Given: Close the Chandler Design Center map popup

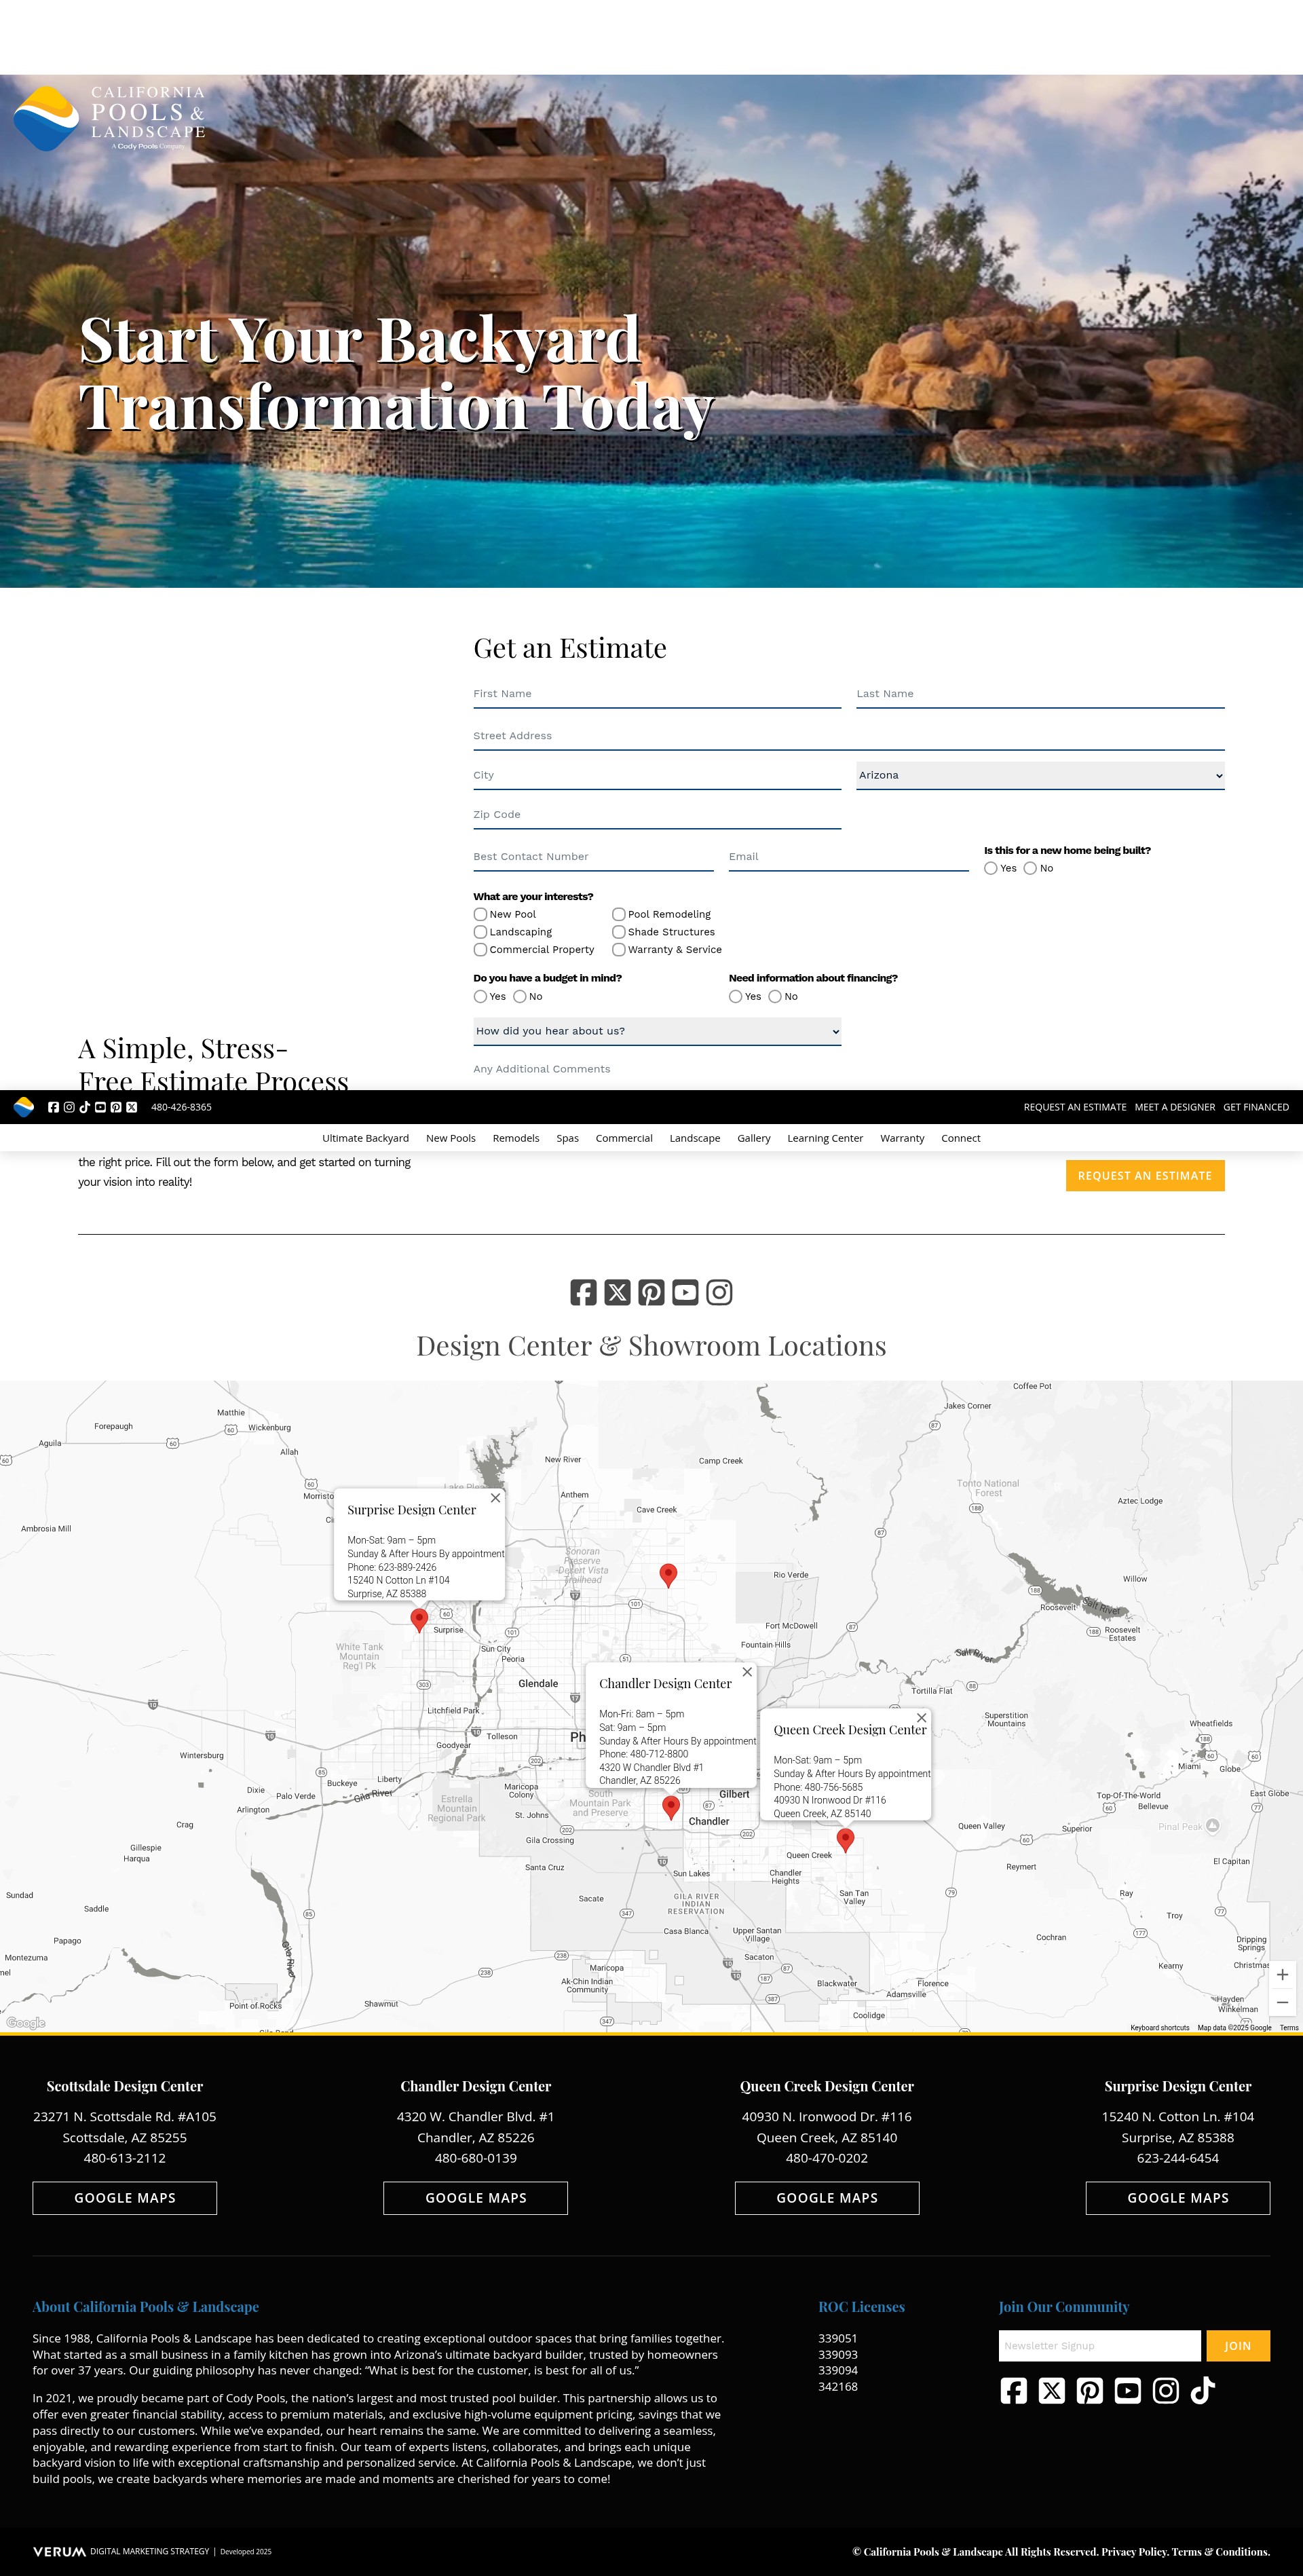Looking at the screenshot, I should pos(747,1672).
